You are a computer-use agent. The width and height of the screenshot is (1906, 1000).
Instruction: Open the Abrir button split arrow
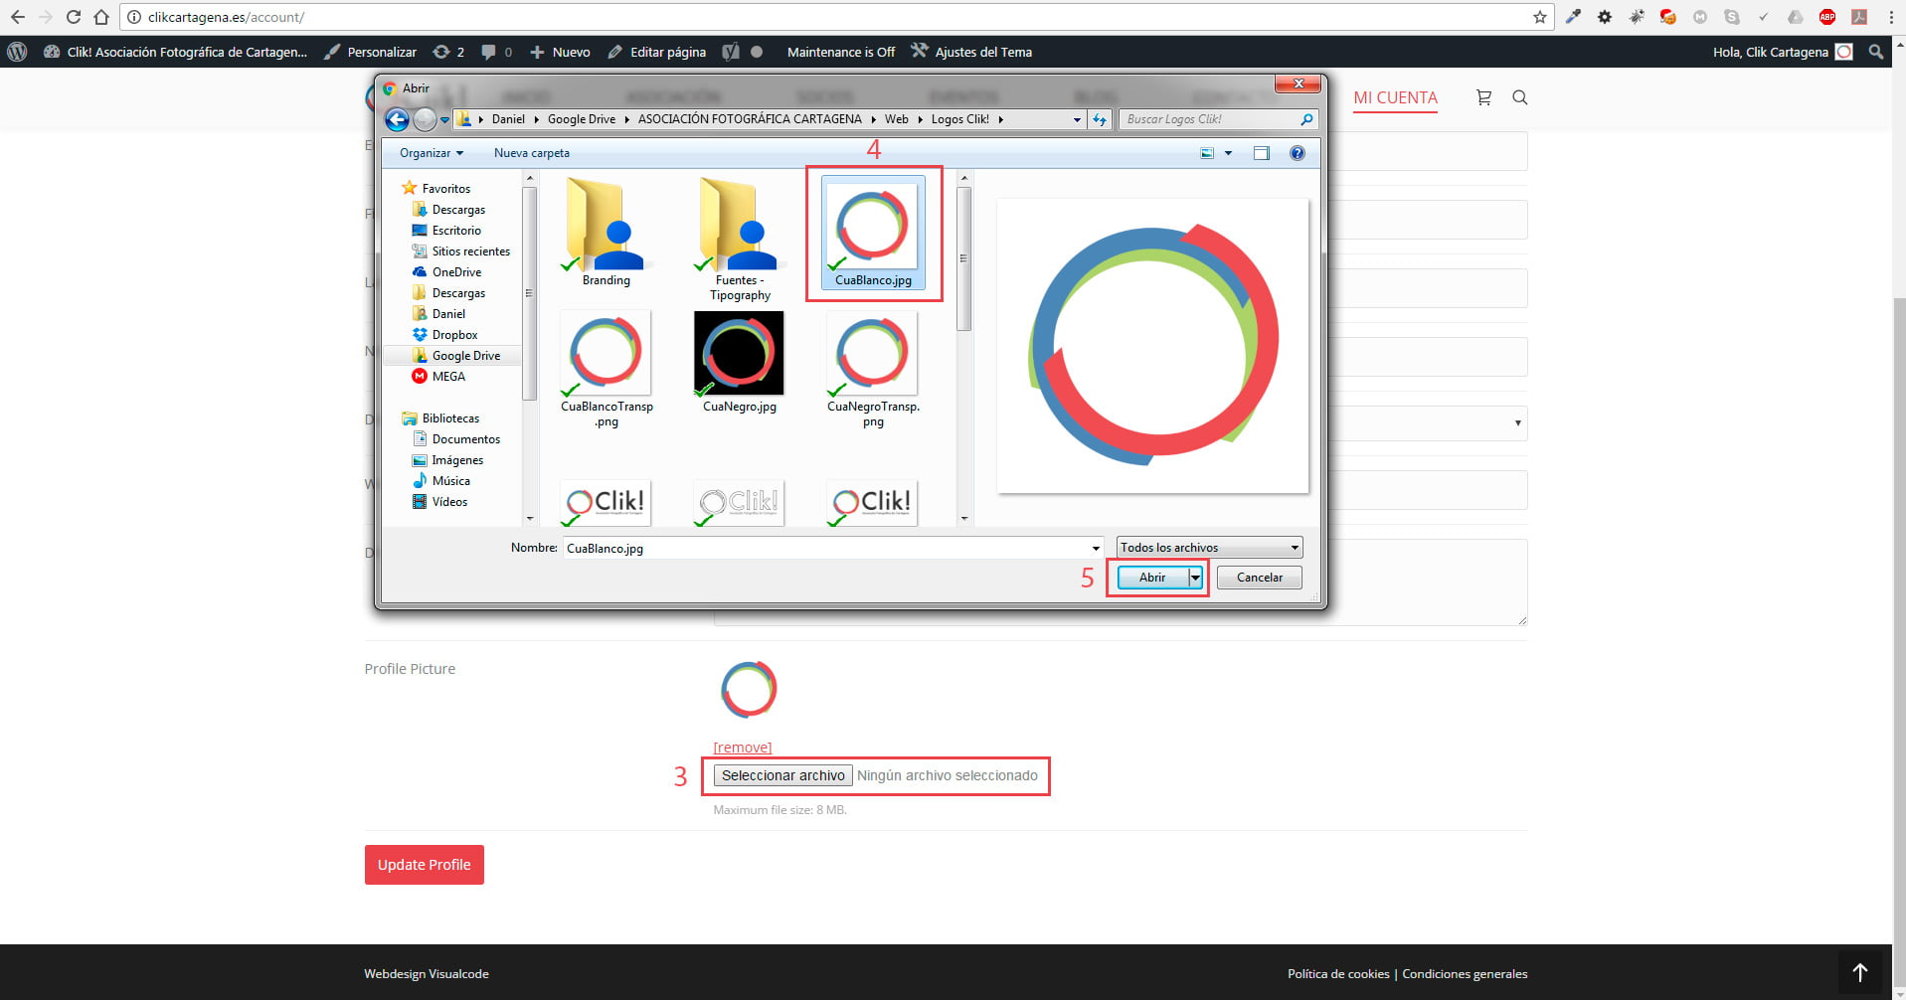coord(1195,578)
